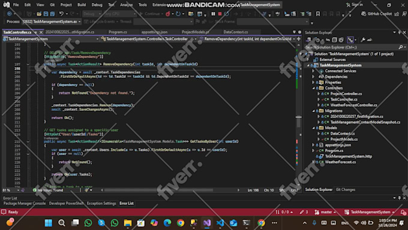This screenshot has width=408, height=230.
Task: Click the Navigate Backward icon
Action: tap(10, 14)
